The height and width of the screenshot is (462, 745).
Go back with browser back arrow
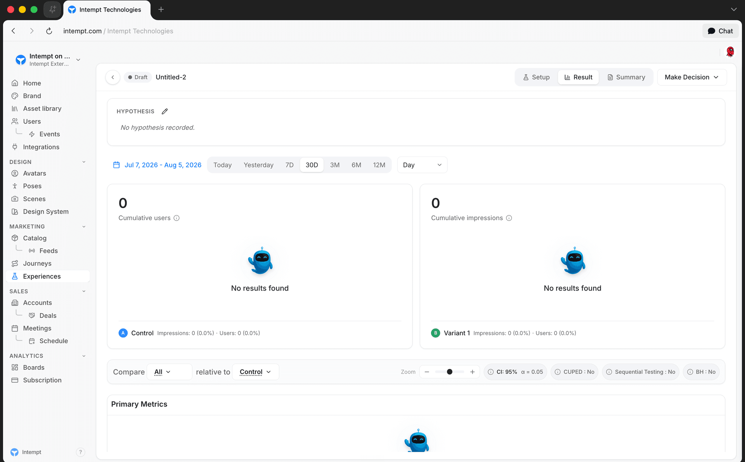[13, 31]
